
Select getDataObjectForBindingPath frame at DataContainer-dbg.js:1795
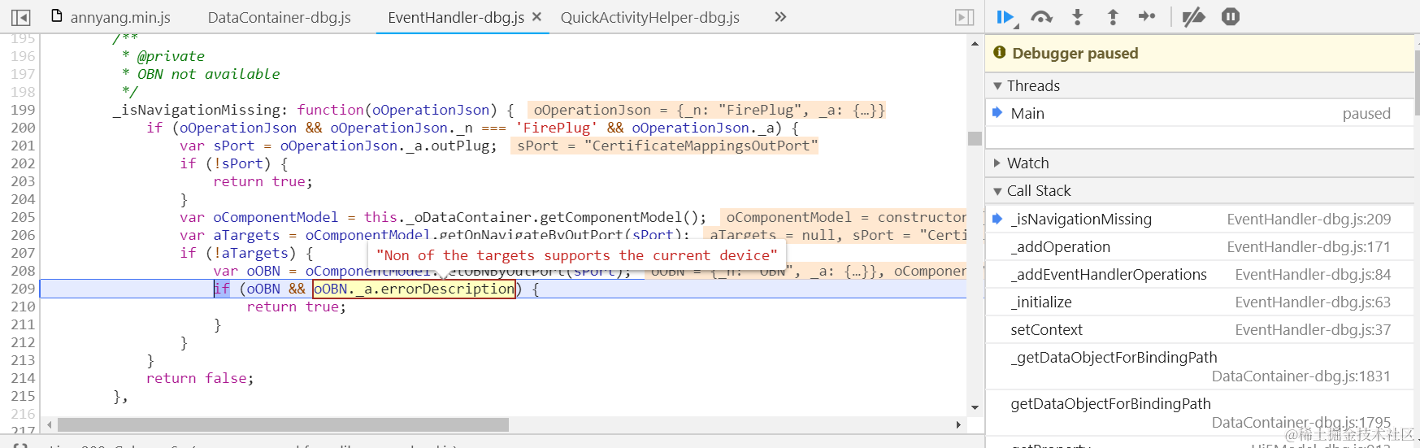pyautogui.click(x=1200, y=413)
